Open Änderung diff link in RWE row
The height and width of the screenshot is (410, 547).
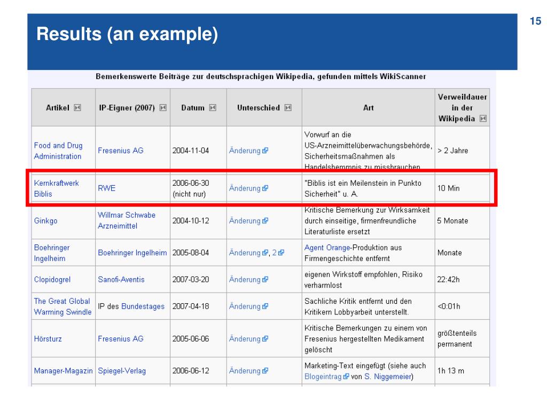[x=248, y=188]
